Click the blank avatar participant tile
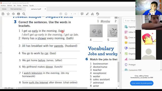Screen dimensions: 162x91 coord(149,52)
